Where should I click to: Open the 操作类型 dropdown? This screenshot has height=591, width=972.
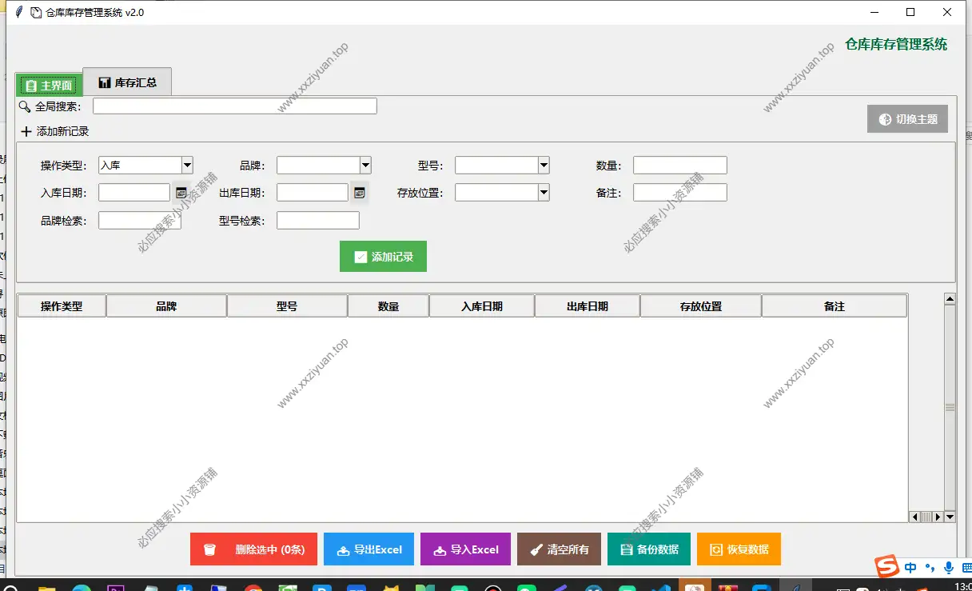click(187, 165)
